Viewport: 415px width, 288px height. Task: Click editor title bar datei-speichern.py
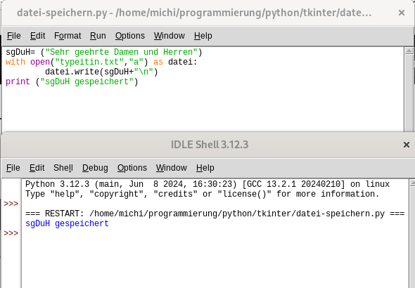coord(194,13)
